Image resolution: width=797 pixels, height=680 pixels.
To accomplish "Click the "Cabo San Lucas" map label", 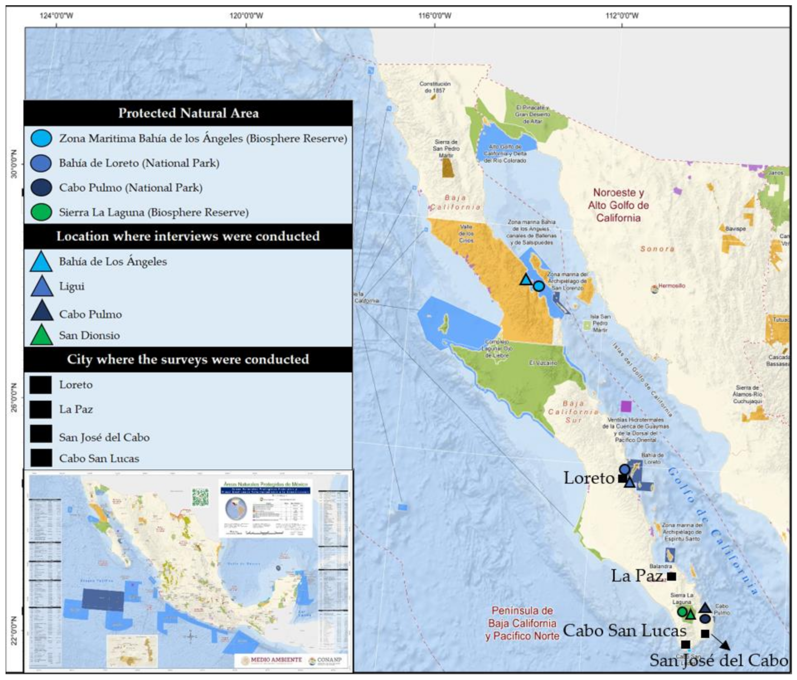I will click(624, 631).
